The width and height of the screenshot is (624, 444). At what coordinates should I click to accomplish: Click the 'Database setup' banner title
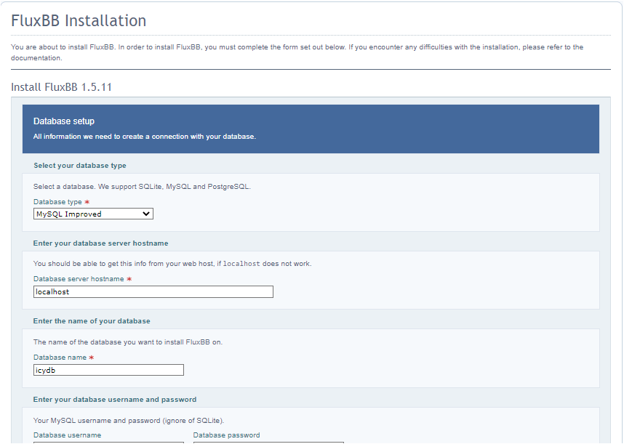point(64,121)
